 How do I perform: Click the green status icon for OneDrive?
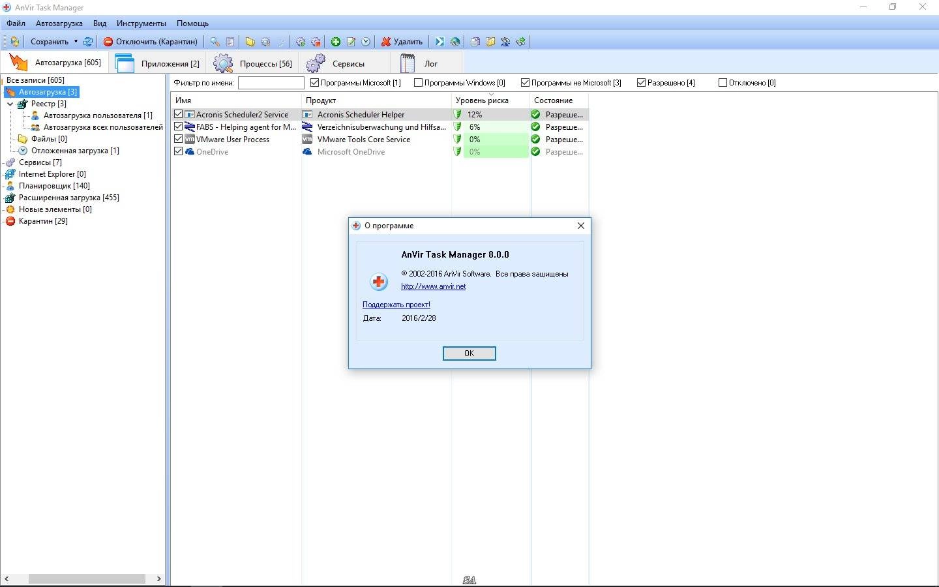coord(535,152)
